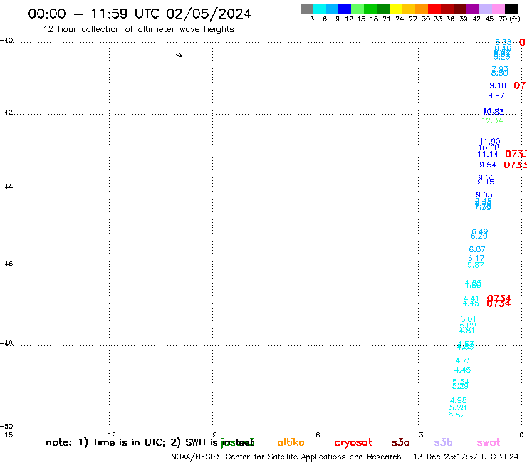Click the 5.82 wave height value
Image resolution: width=527 pixels, height=463 pixels.
(x=456, y=415)
